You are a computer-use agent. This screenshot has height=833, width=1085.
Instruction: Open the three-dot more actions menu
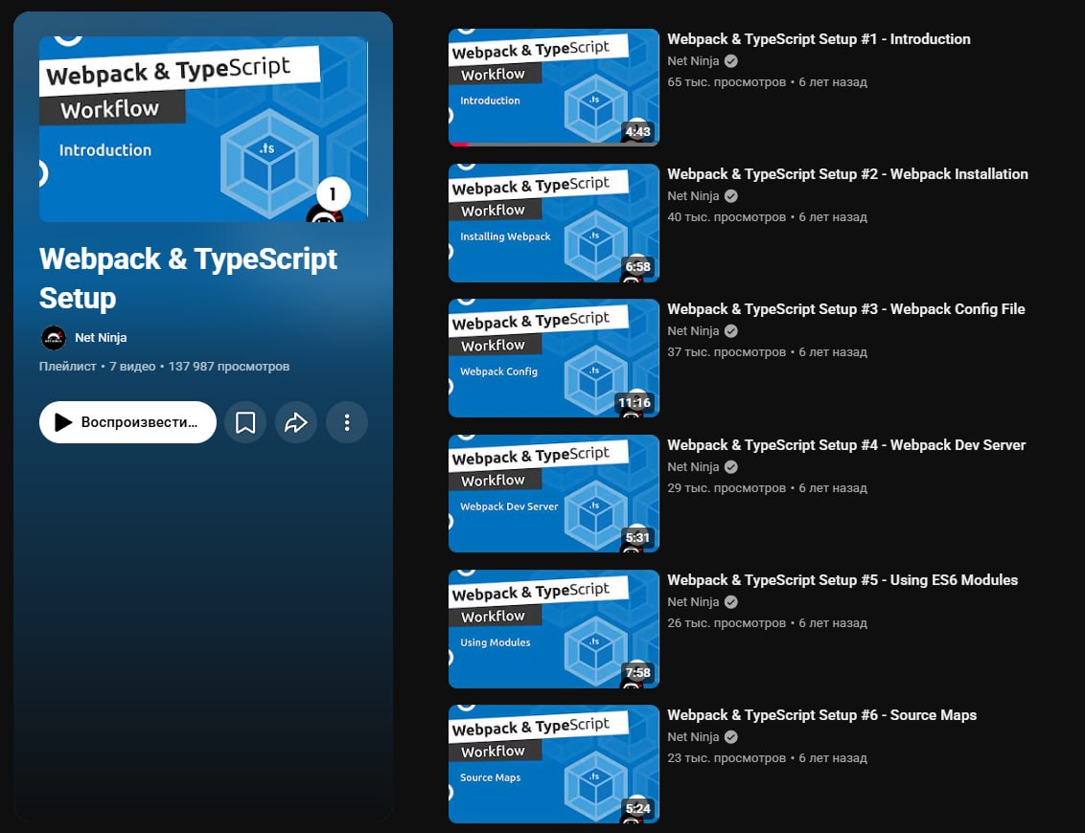[347, 422]
